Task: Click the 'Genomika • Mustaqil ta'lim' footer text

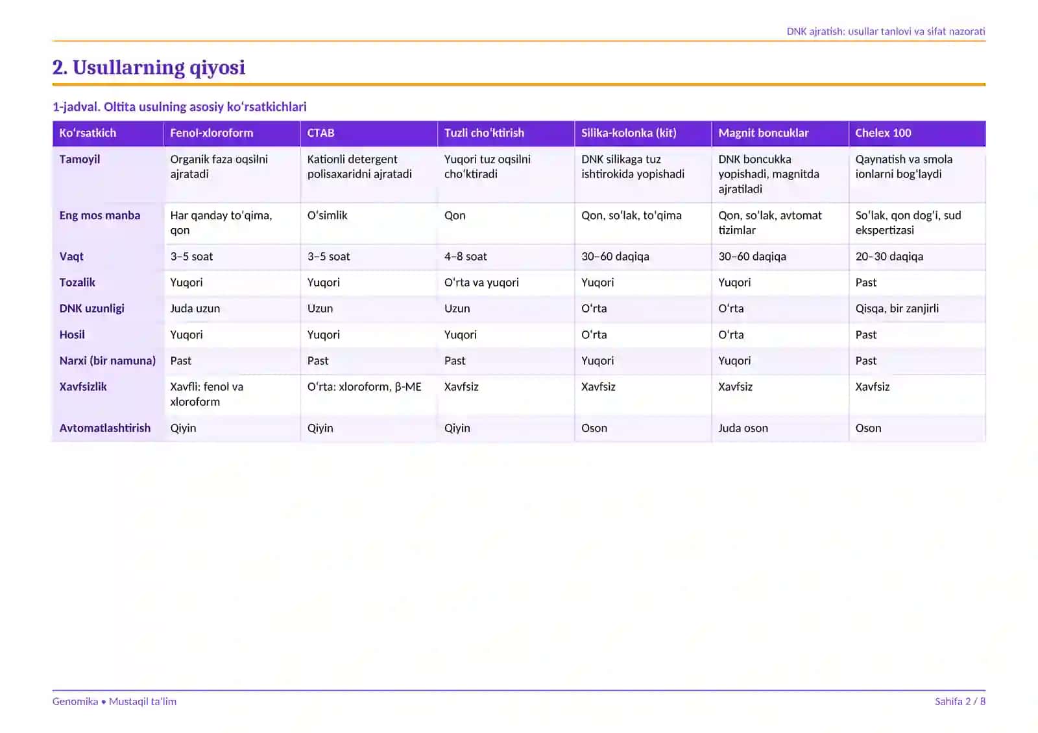Action: 114,702
